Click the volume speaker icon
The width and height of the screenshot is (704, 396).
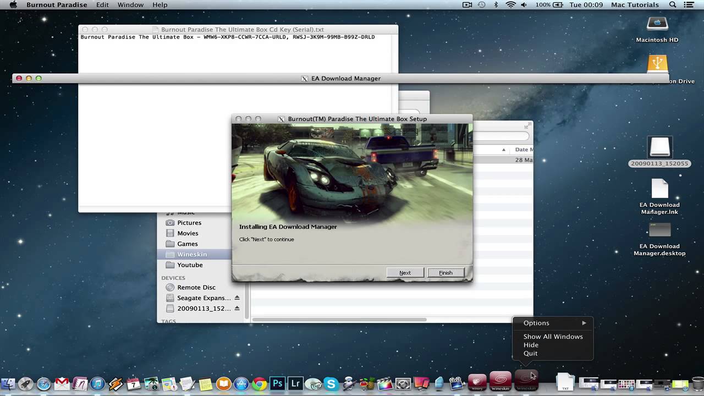(524, 5)
